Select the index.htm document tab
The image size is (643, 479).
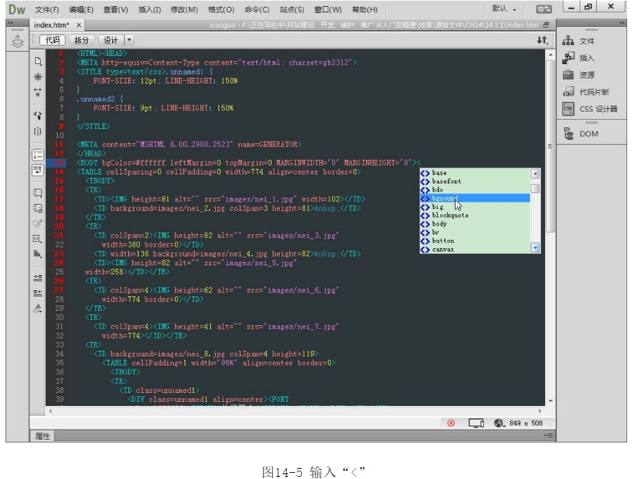[52, 25]
